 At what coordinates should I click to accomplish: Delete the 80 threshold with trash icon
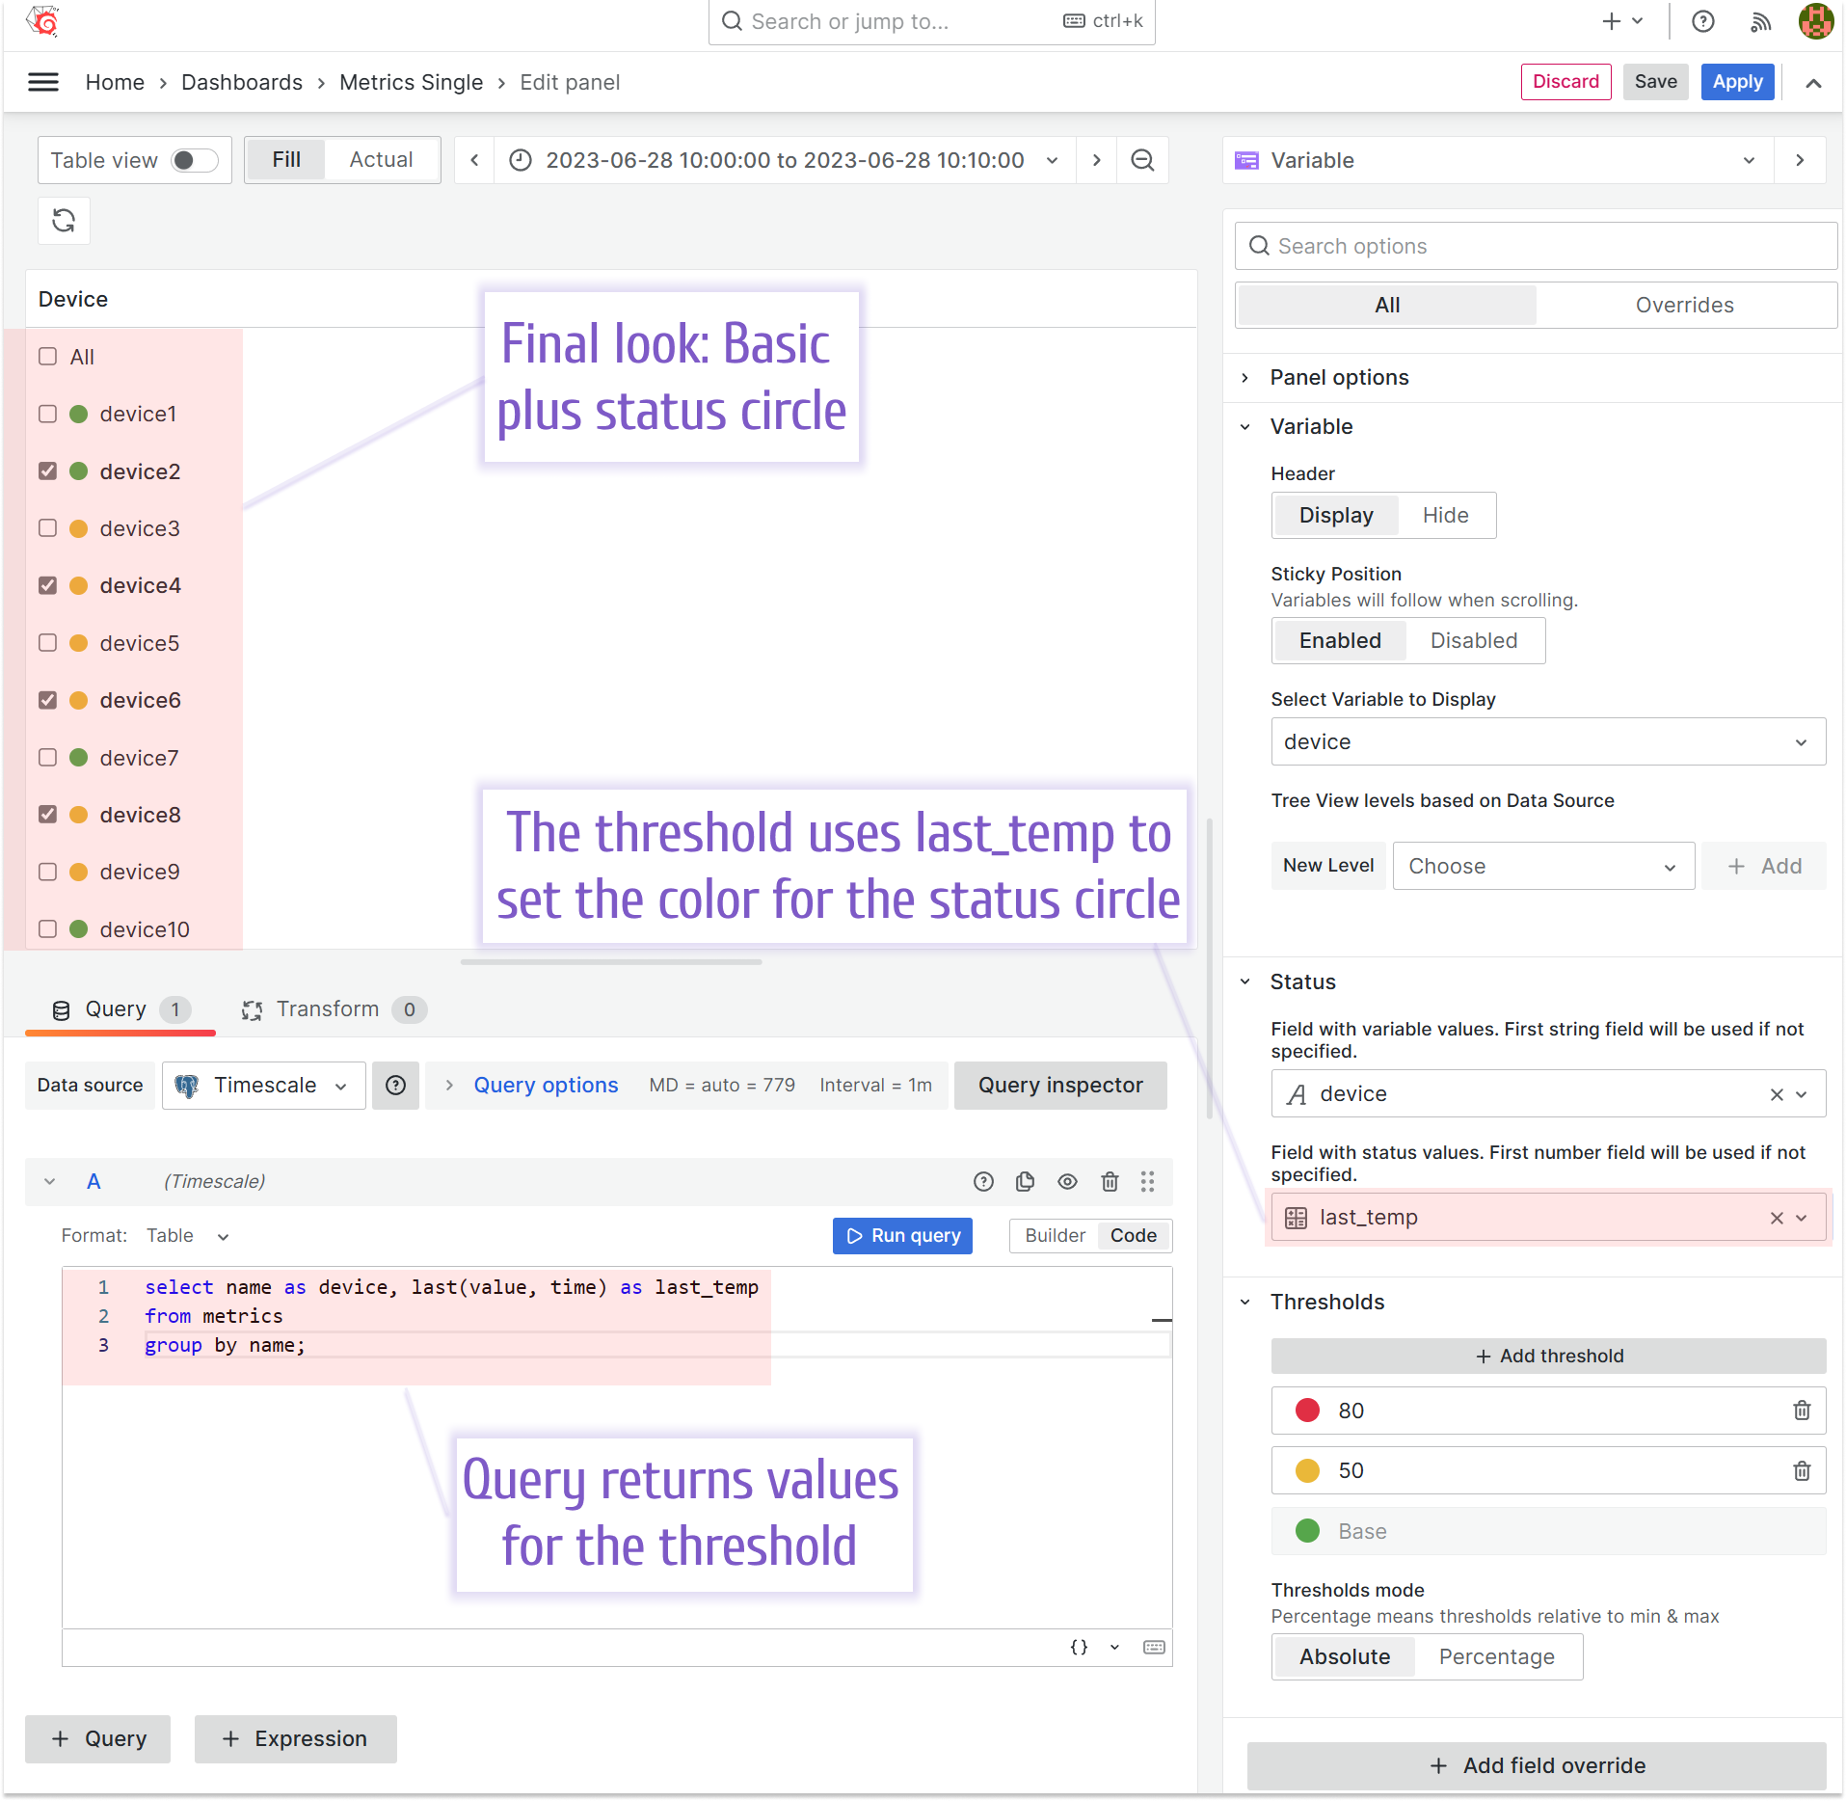[x=1802, y=1411]
